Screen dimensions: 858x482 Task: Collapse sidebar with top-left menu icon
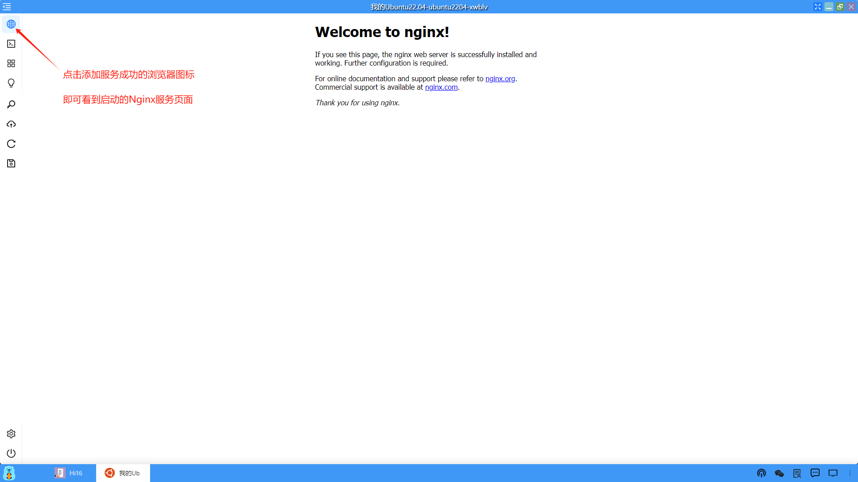click(x=7, y=7)
